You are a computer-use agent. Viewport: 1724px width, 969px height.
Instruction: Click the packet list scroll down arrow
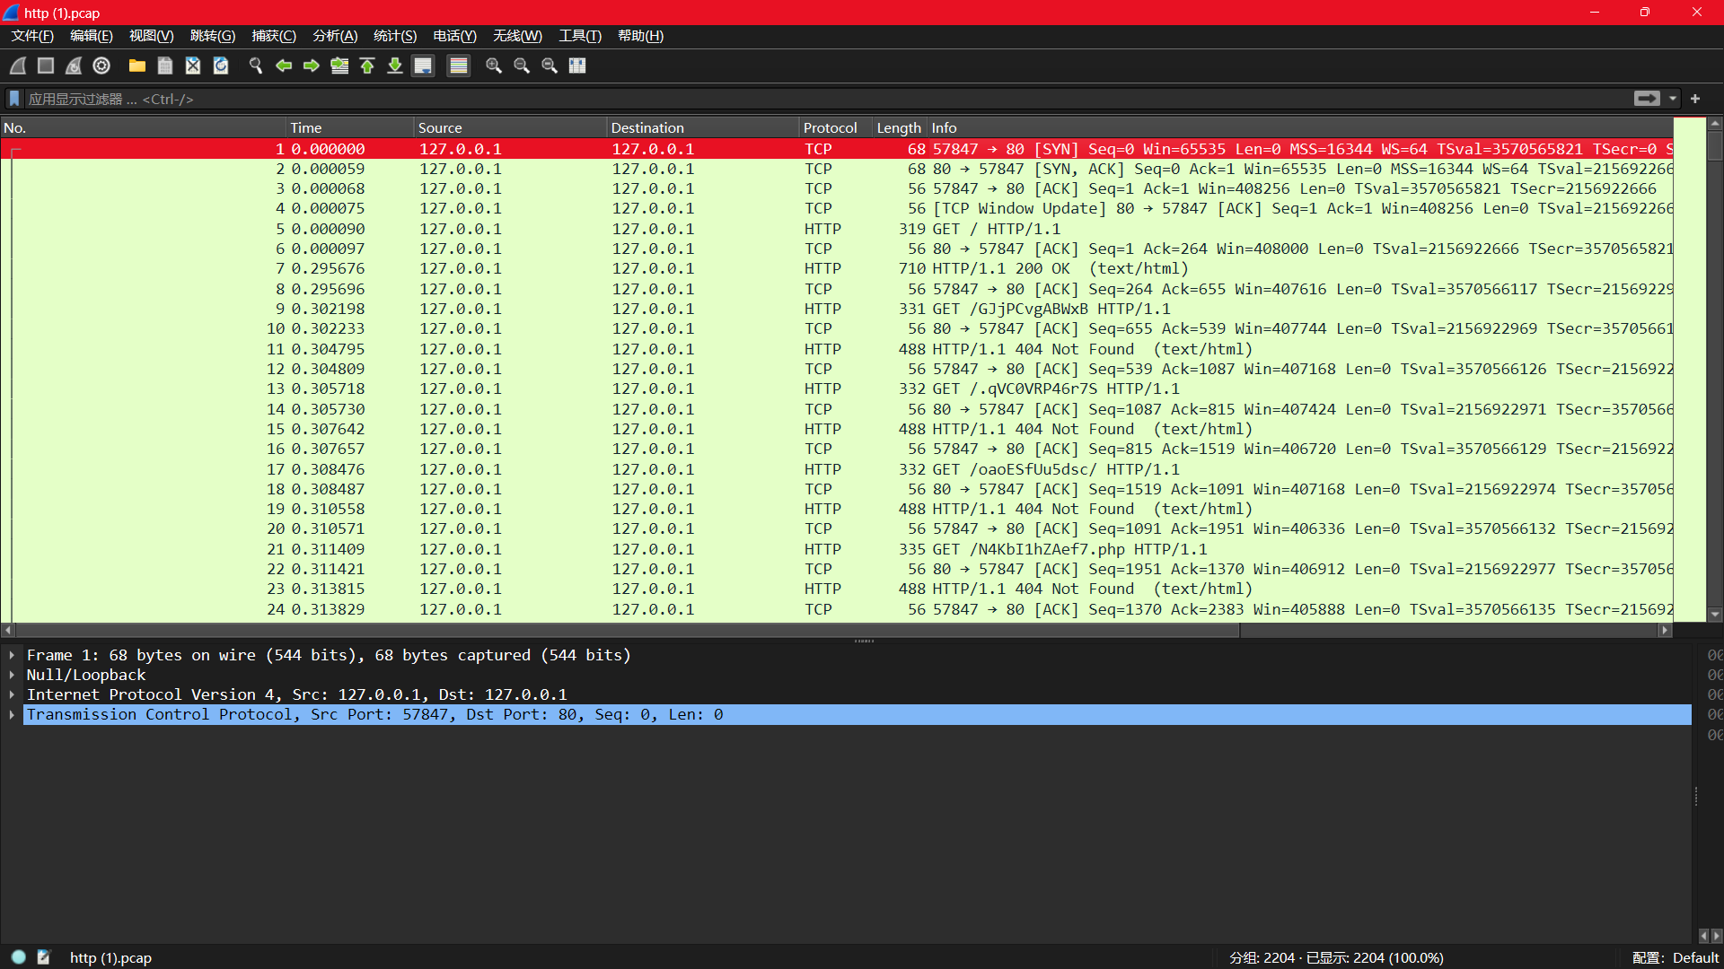click(x=1715, y=615)
